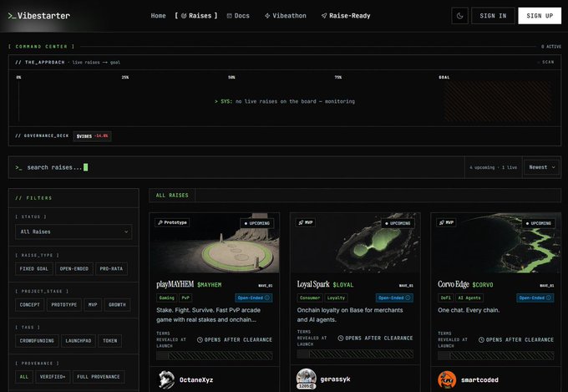The image size is (568, 392).
Task: Click the Raises nav icon
Action: 184,16
